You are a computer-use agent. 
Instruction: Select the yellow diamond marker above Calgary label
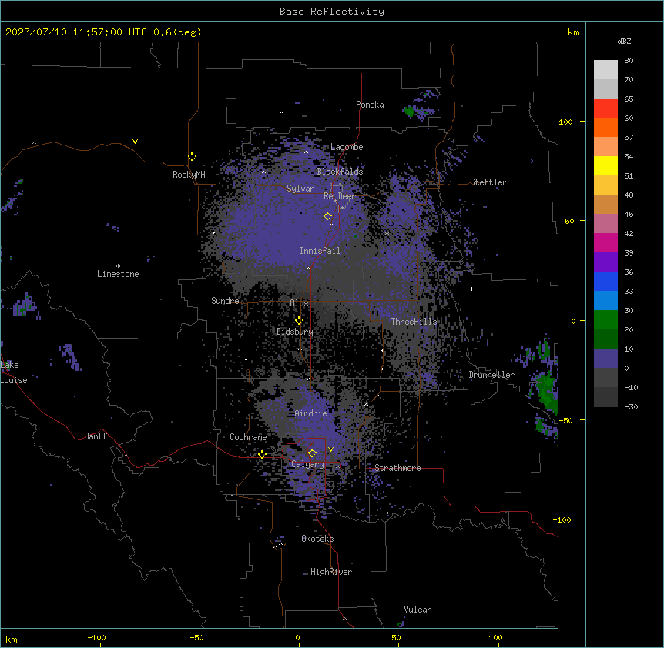(x=312, y=453)
